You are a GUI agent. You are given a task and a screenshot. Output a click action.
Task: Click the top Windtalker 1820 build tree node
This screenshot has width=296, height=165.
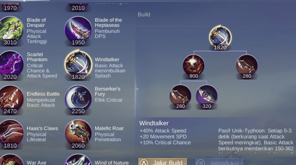(x=220, y=37)
